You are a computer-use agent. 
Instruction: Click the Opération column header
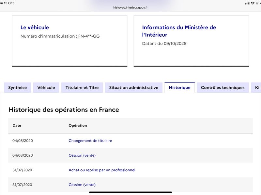78,125
